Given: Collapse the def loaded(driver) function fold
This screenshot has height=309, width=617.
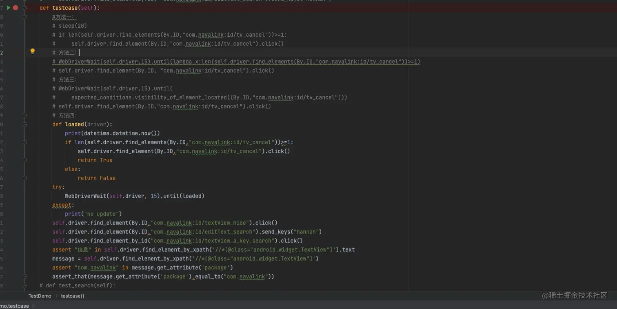Looking at the screenshot, I should (24, 124).
